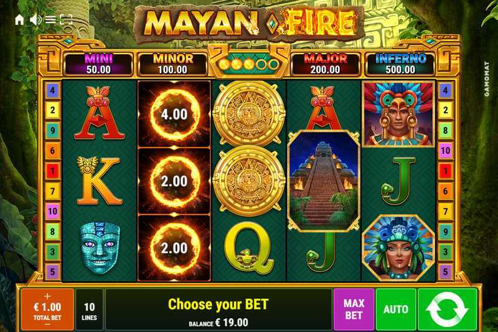Toggle fullscreen mode icon
The height and width of the screenshot is (332, 498).
tap(66, 20)
